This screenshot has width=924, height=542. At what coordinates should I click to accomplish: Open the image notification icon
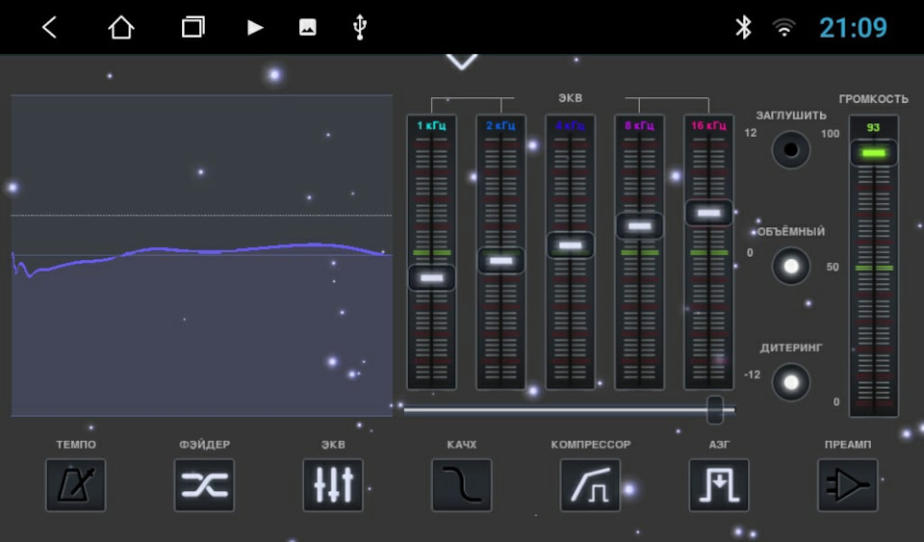308,27
